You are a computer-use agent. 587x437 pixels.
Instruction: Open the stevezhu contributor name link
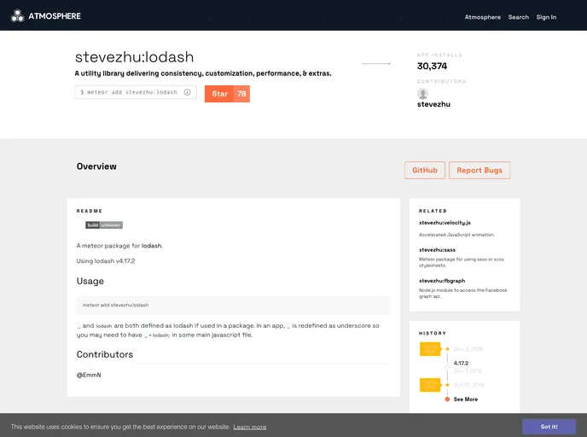click(434, 104)
